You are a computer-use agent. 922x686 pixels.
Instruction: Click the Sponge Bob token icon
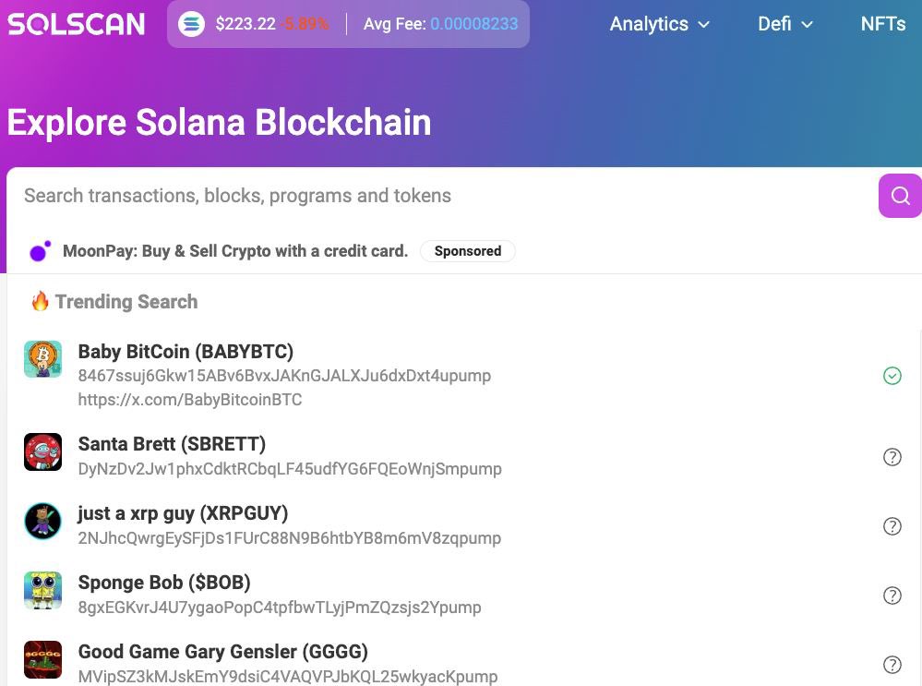(43, 590)
